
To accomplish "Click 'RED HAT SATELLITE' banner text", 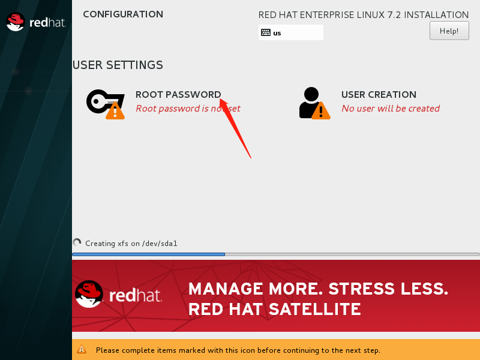I will 275,309.
